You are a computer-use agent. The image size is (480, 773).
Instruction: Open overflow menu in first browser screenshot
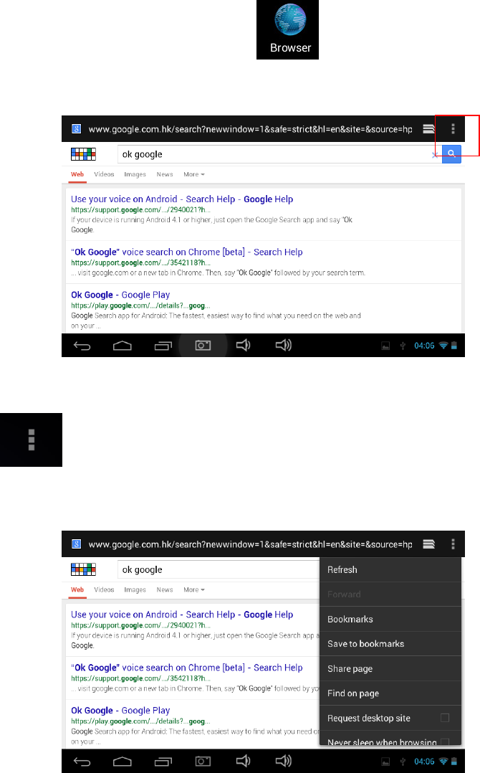coord(453,129)
